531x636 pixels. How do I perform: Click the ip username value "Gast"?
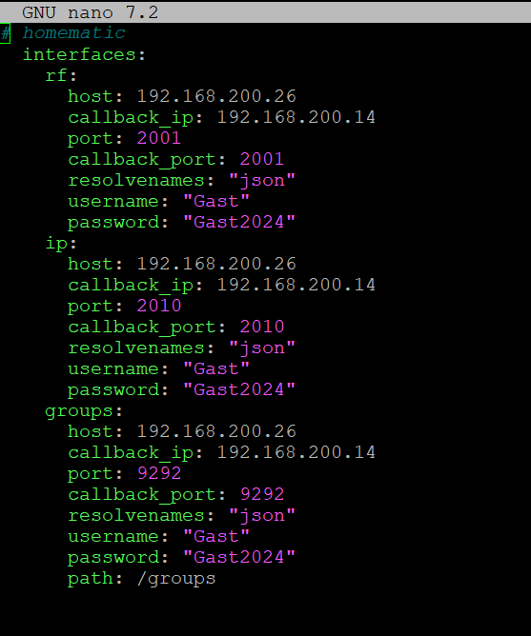[216, 368]
